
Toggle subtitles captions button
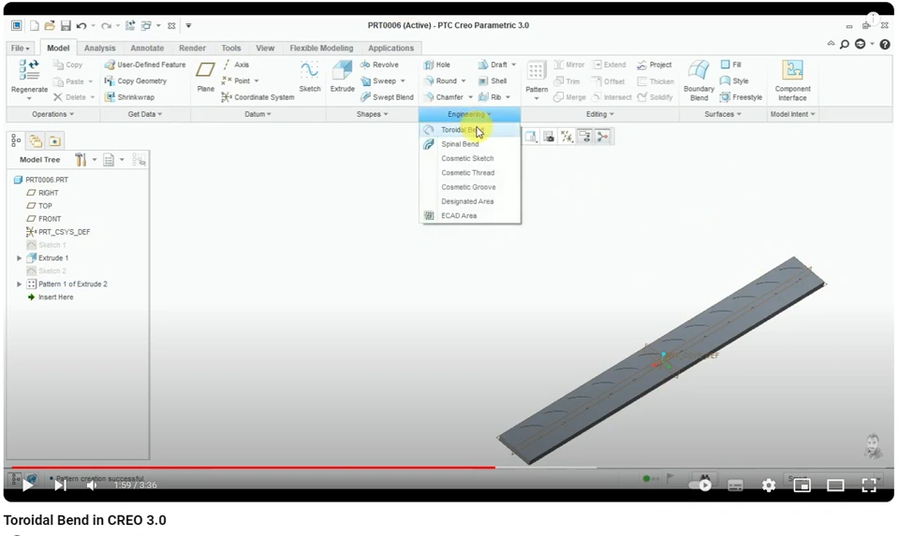pos(735,485)
